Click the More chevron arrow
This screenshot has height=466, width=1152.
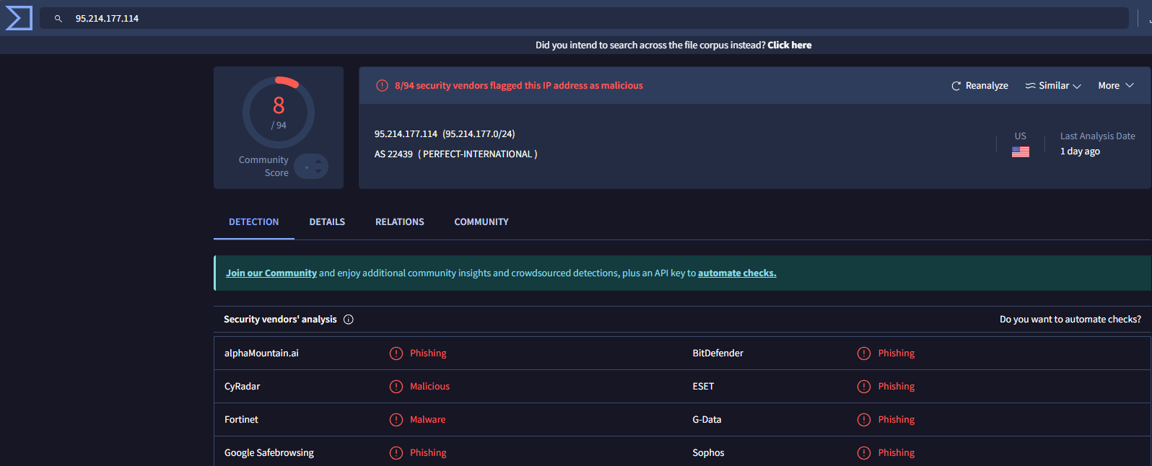[1130, 86]
